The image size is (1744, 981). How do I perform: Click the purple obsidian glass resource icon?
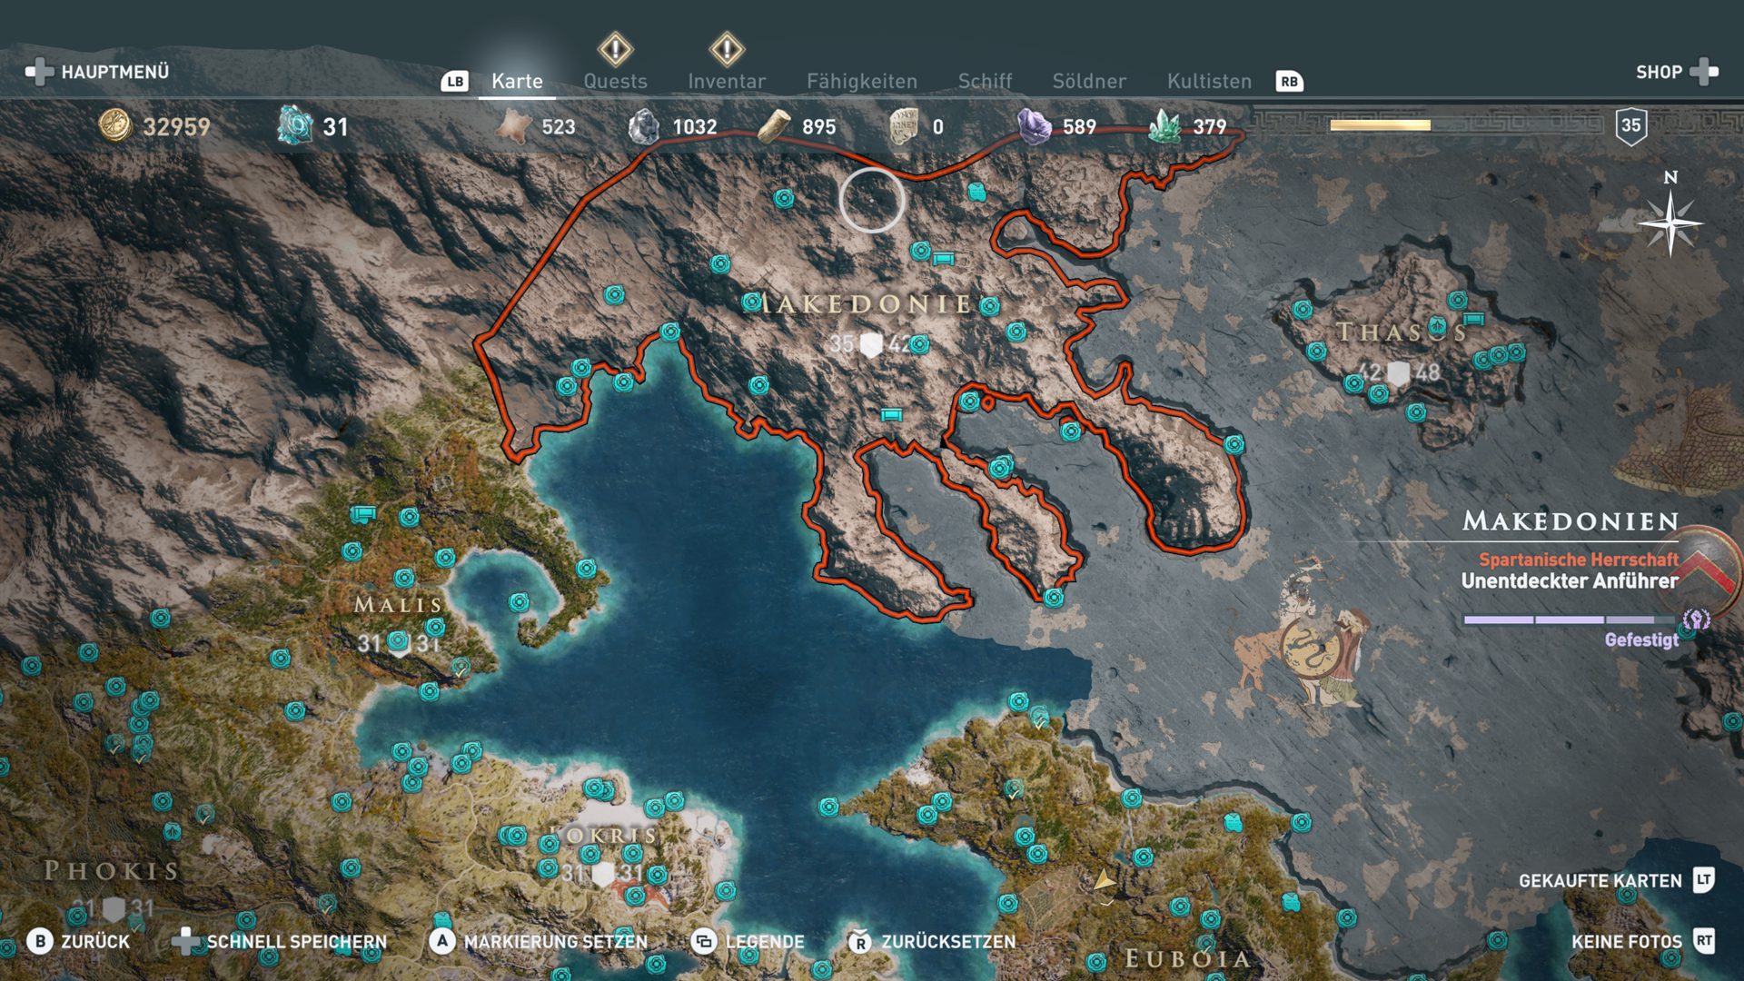point(1033,126)
